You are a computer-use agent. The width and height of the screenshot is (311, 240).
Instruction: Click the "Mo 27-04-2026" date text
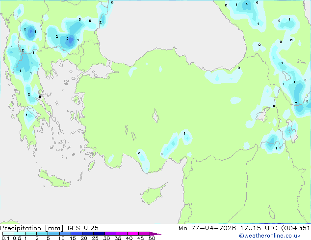207,228
